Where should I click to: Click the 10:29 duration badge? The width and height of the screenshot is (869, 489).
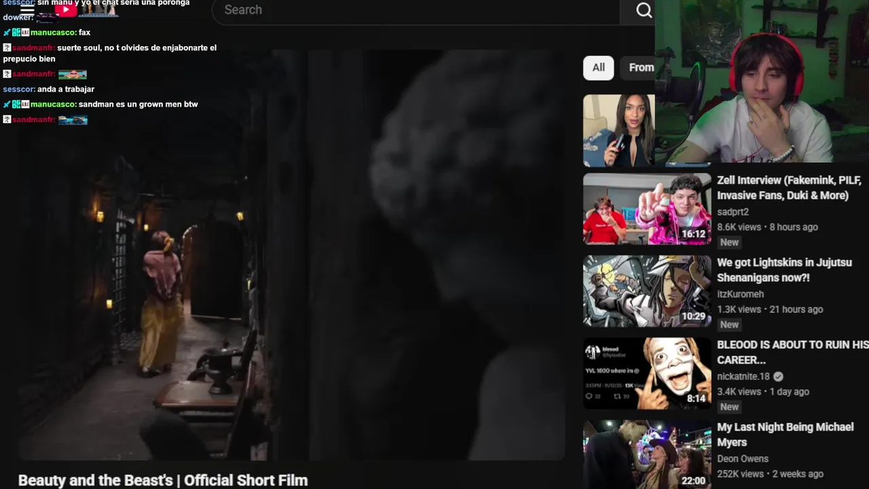pyautogui.click(x=693, y=316)
